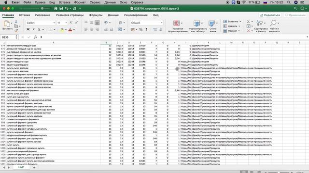Expand the Удалить cells dropdown
Image resolution: width=309 pixels, height=173 pixels.
click(239, 26)
